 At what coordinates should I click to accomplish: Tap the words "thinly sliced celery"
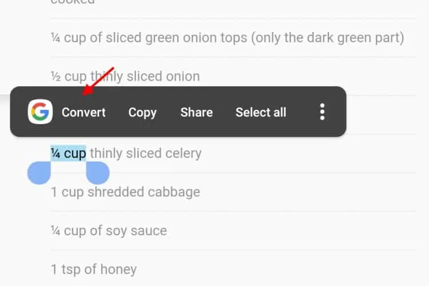(145, 153)
